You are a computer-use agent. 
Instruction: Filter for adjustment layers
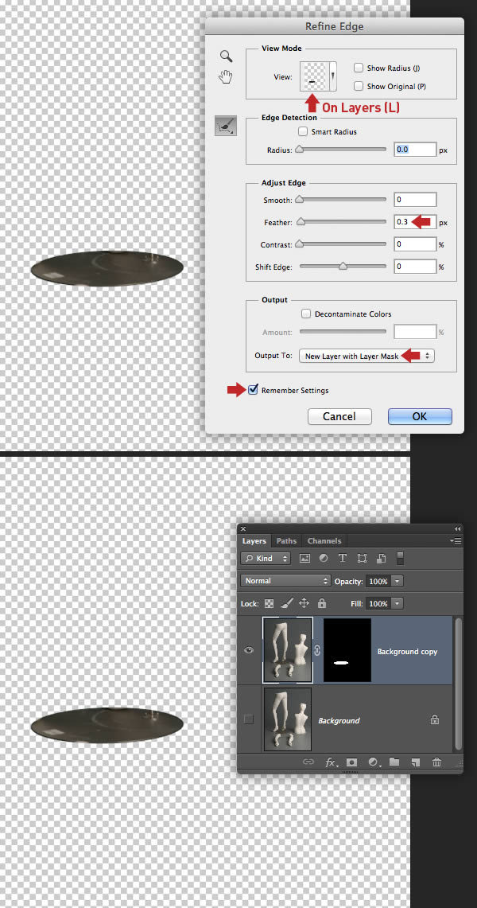pos(324,559)
